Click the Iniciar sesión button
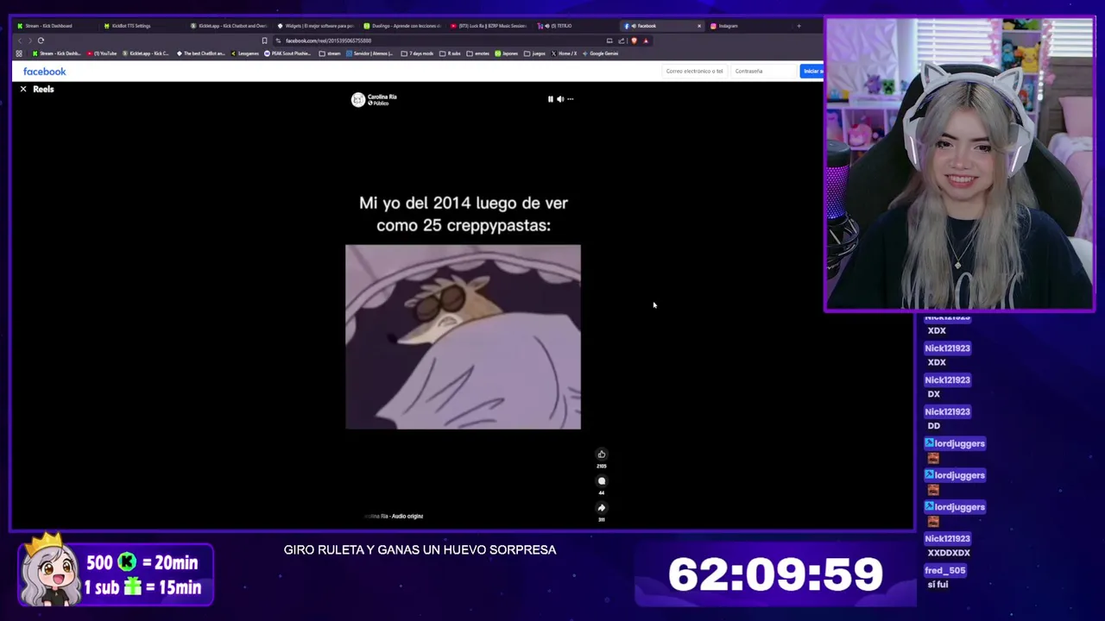1105x621 pixels. click(811, 71)
